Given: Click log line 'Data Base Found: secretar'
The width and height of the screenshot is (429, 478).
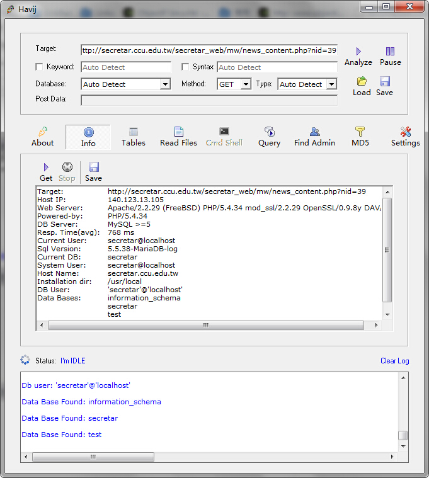Looking at the screenshot, I should [69, 418].
